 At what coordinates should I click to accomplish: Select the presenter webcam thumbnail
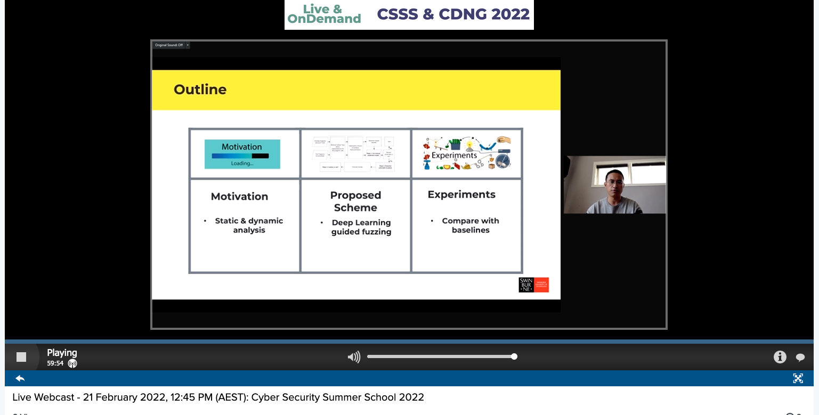614,185
